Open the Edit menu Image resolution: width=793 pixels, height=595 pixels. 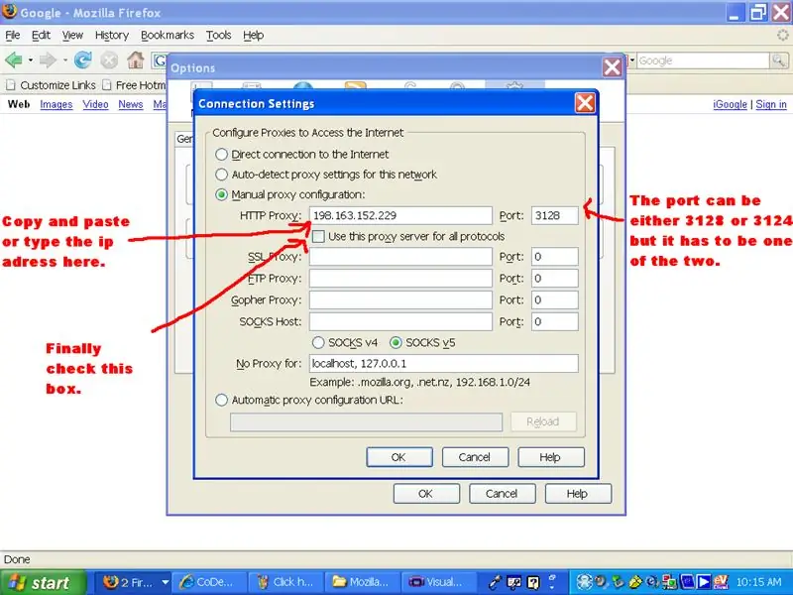click(x=41, y=35)
